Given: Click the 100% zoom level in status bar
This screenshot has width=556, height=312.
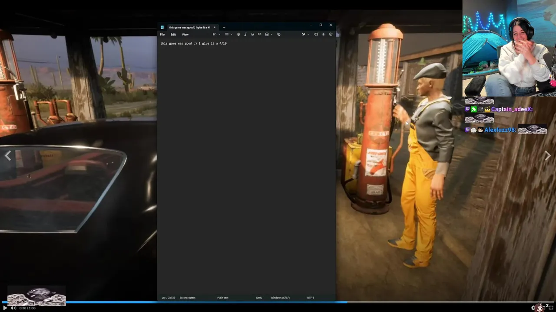Looking at the screenshot, I should (x=259, y=298).
